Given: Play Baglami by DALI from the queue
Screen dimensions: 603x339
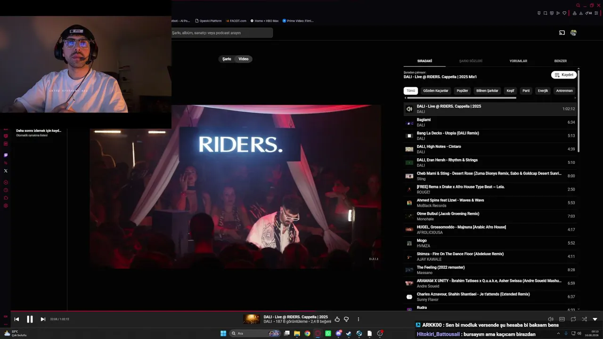Looking at the screenshot, I should coord(490,122).
